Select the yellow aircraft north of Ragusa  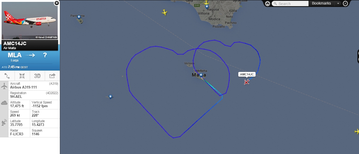[x=206, y=2]
